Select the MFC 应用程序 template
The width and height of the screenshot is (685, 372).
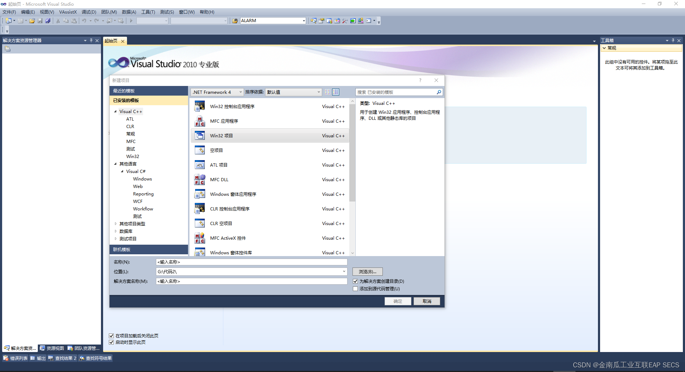pyautogui.click(x=270, y=121)
